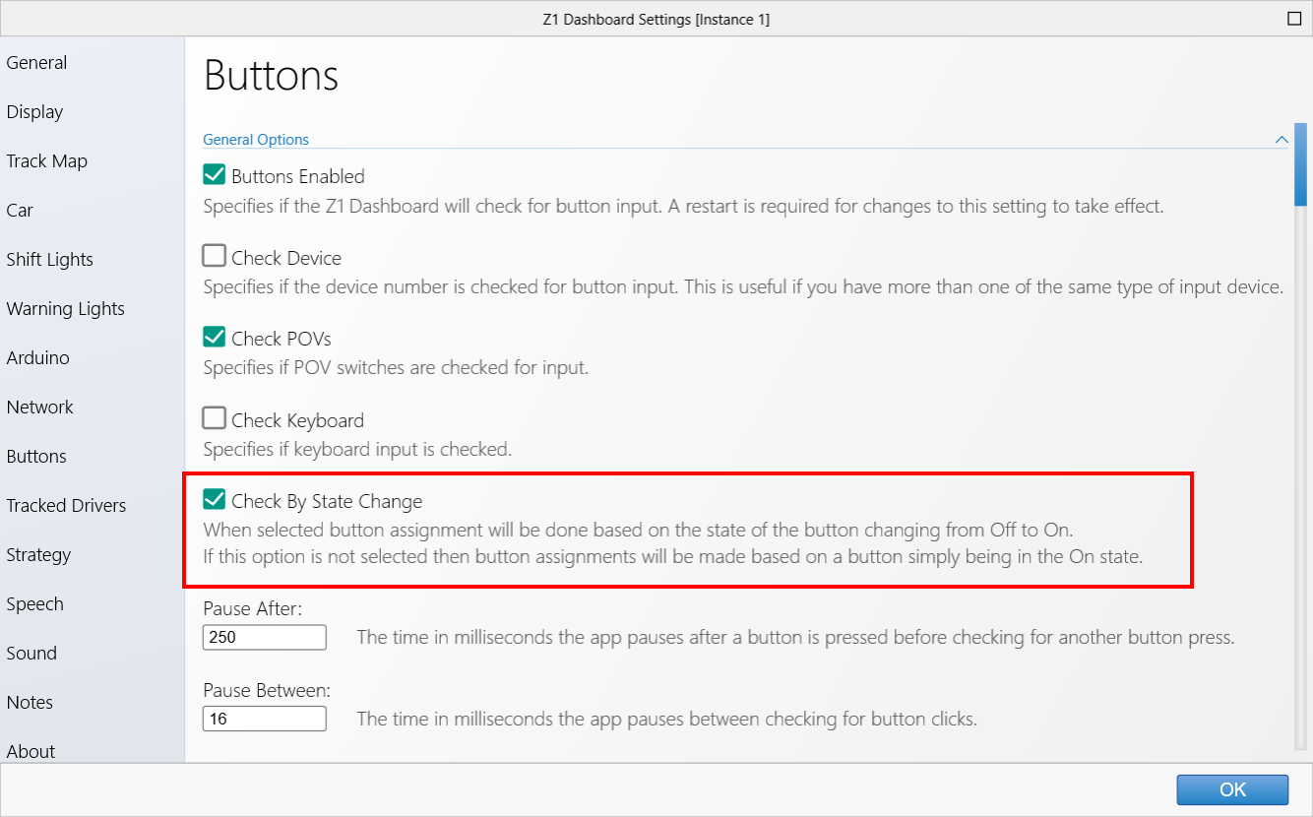Click the Pause Between milliseconds description
The height and width of the screenshot is (817, 1313).
(x=666, y=719)
